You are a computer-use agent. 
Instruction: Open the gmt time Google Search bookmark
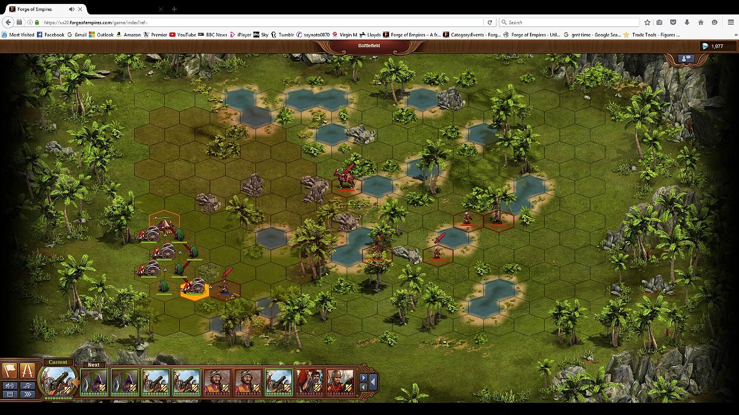pyautogui.click(x=593, y=35)
